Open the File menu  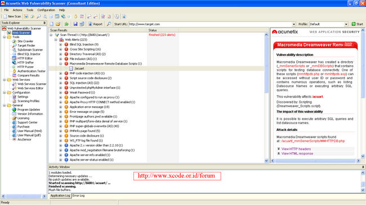pos(6,10)
